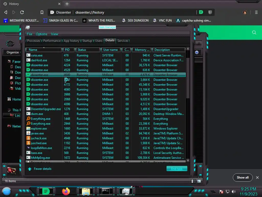
Task: Open the browser hamburger menu
Action: point(256,12)
